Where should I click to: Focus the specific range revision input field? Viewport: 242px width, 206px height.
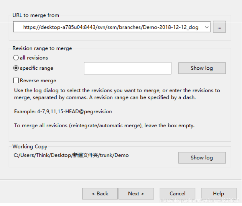point(127,68)
